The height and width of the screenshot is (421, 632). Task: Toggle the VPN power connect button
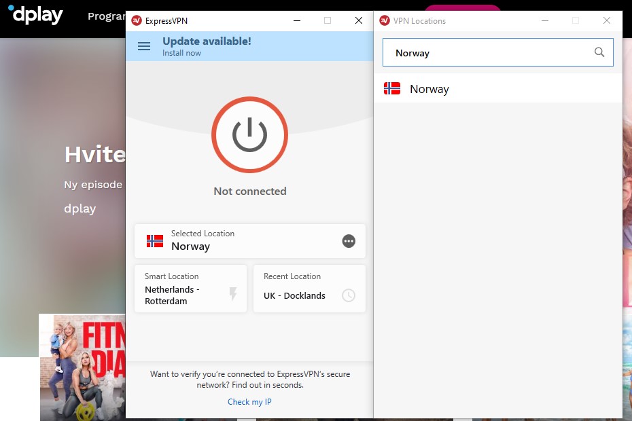coord(249,134)
